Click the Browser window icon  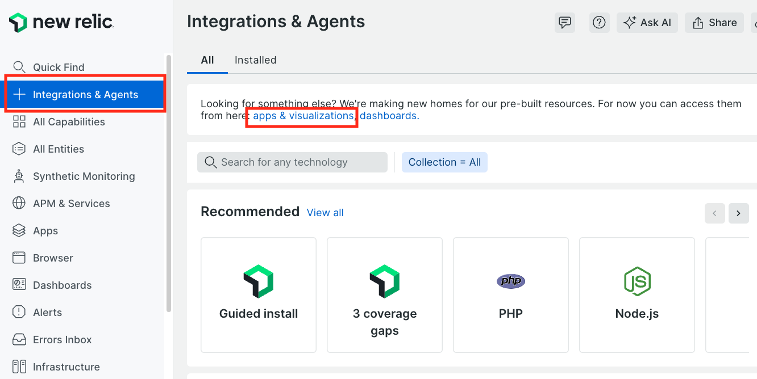tap(19, 258)
